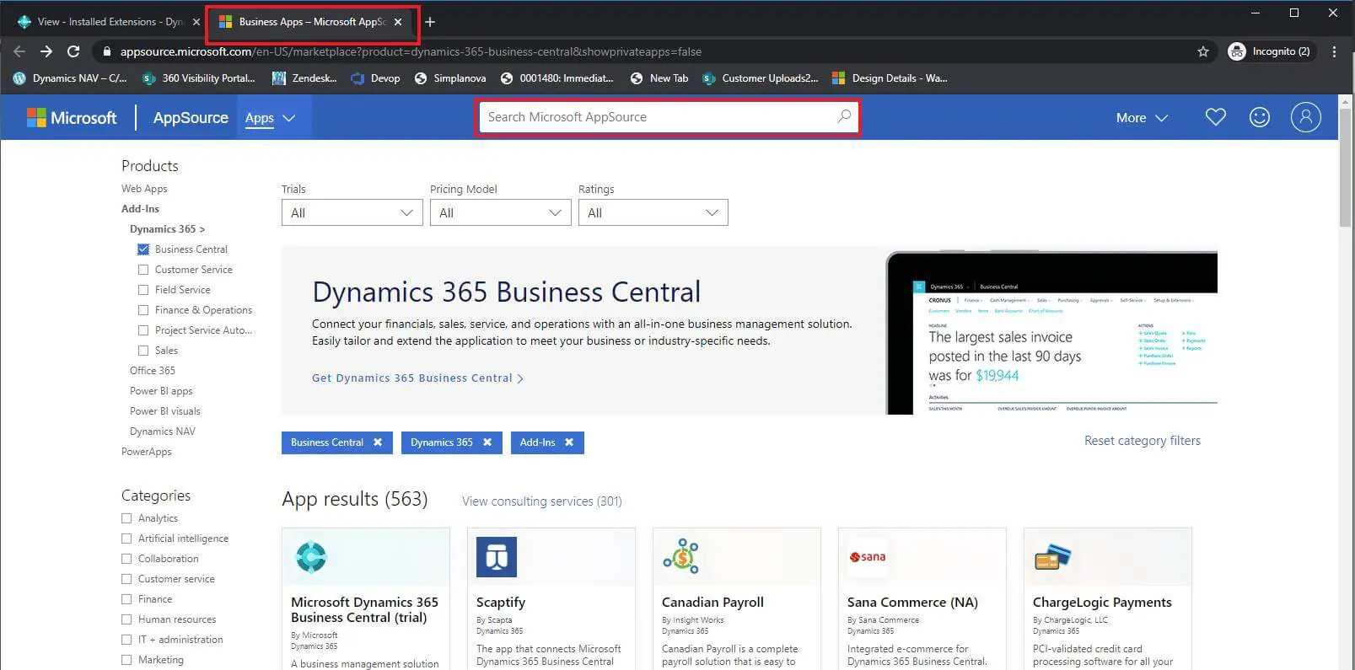The height and width of the screenshot is (670, 1355).
Task: Open the Canadian Payroll app title
Action: (712, 603)
